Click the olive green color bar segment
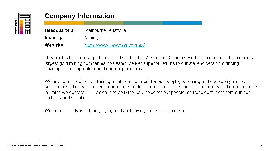Screen dimensions: 270x151 coord(104,23)
